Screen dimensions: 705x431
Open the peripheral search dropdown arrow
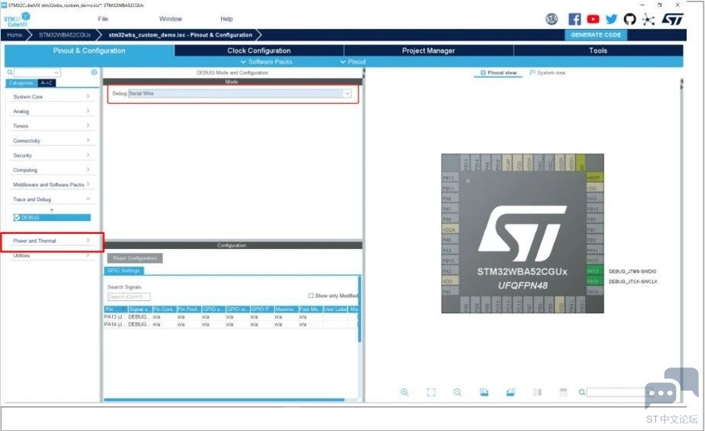click(57, 73)
